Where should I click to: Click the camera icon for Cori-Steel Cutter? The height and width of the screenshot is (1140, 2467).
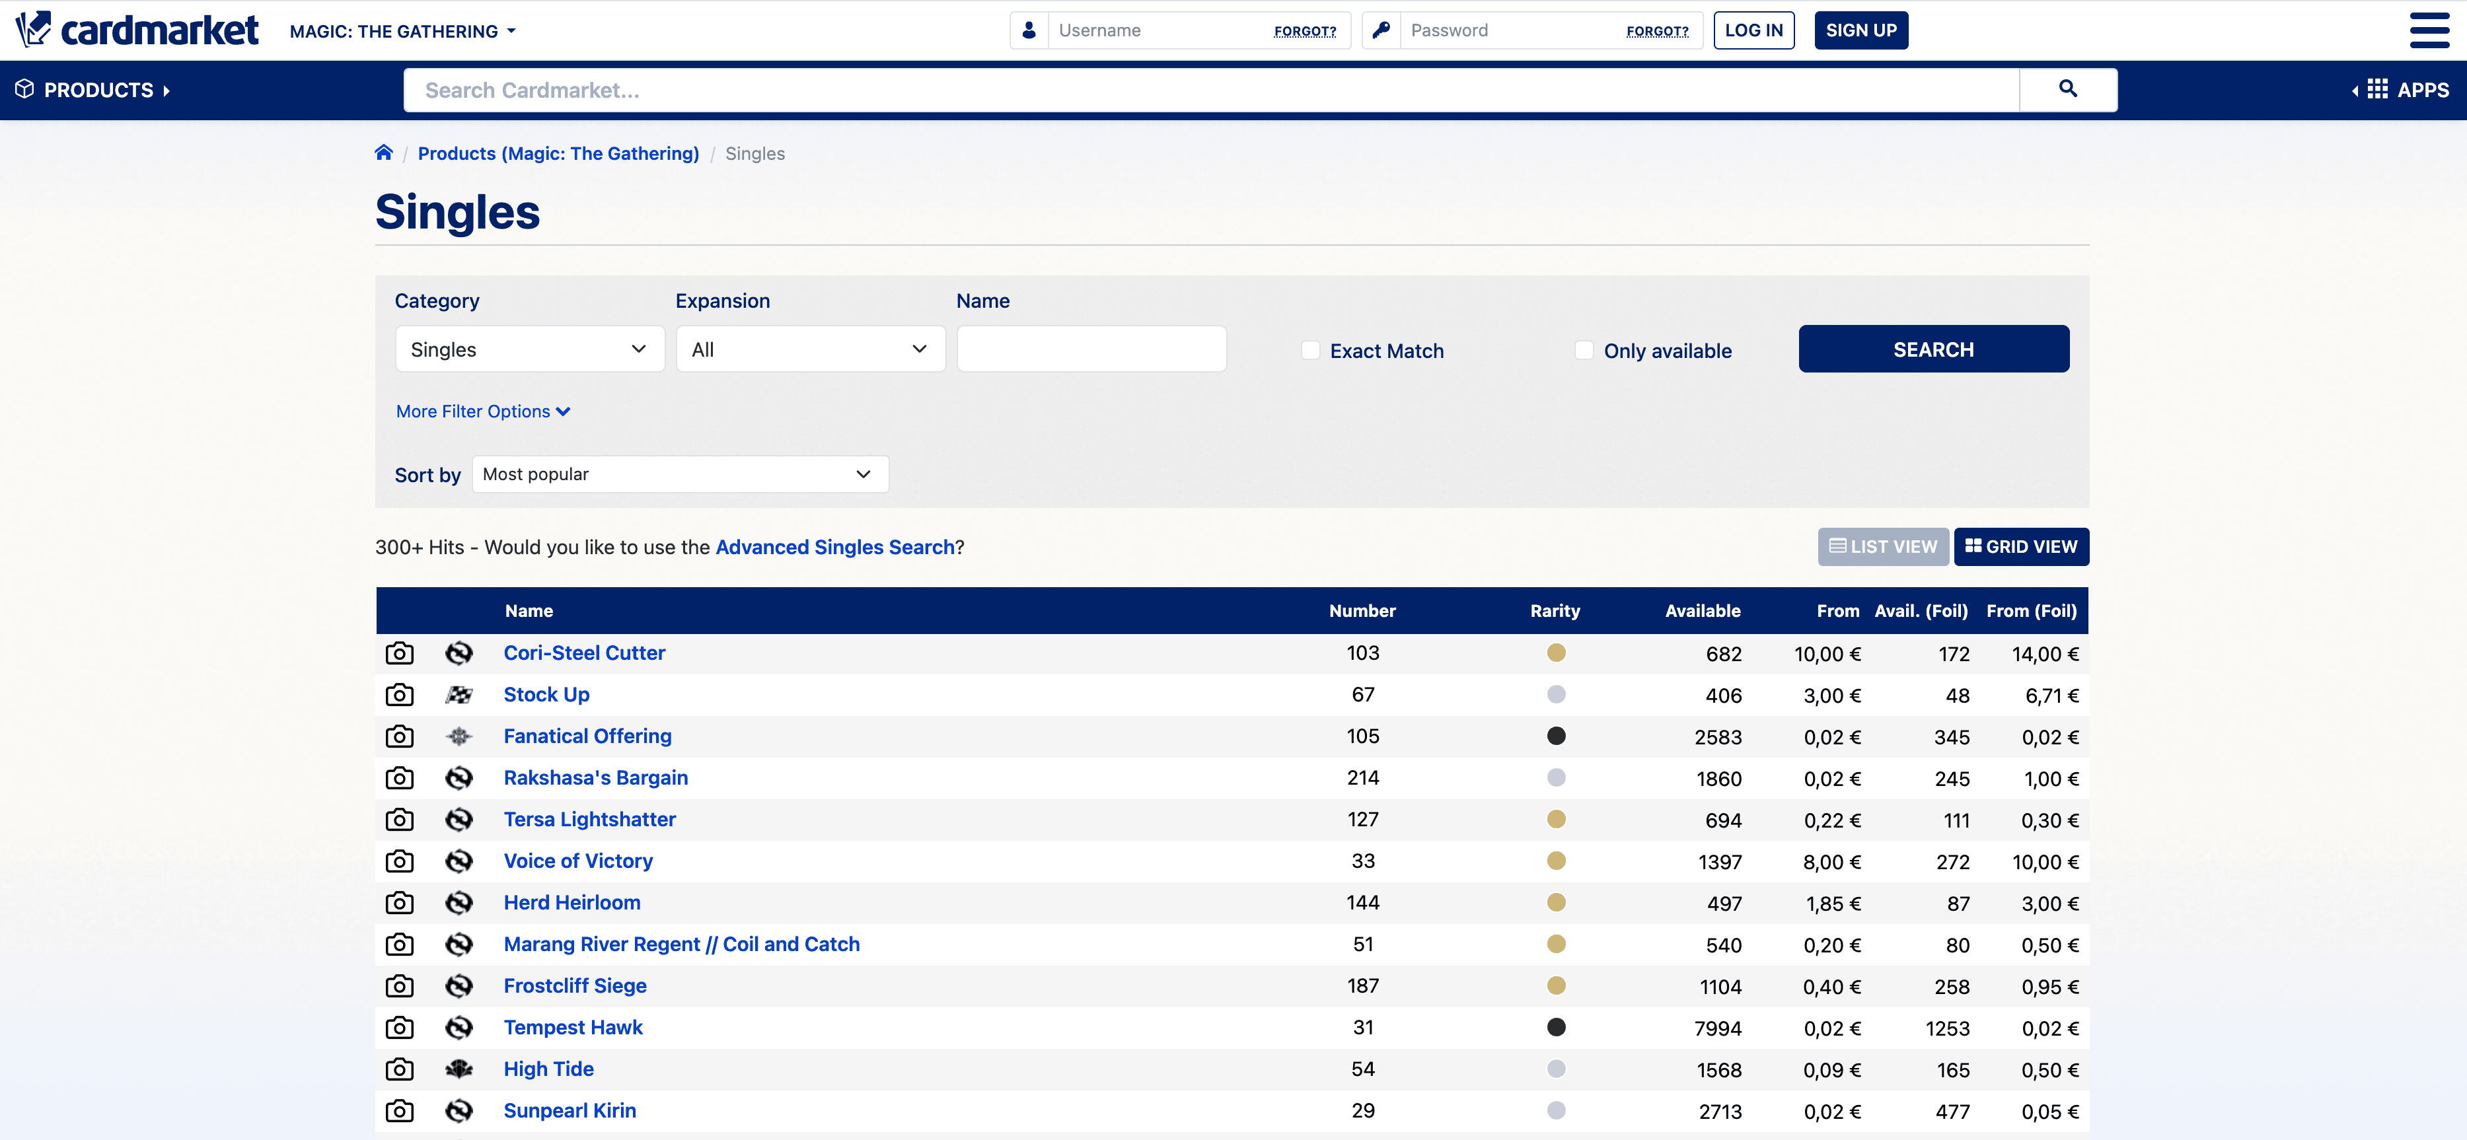[x=399, y=653]
